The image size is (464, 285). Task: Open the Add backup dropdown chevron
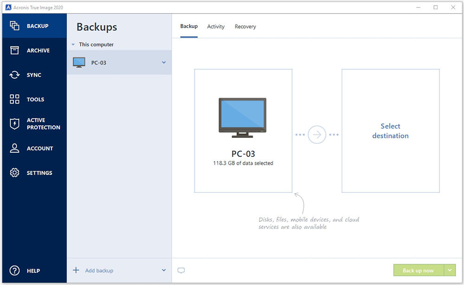(164, 270)
